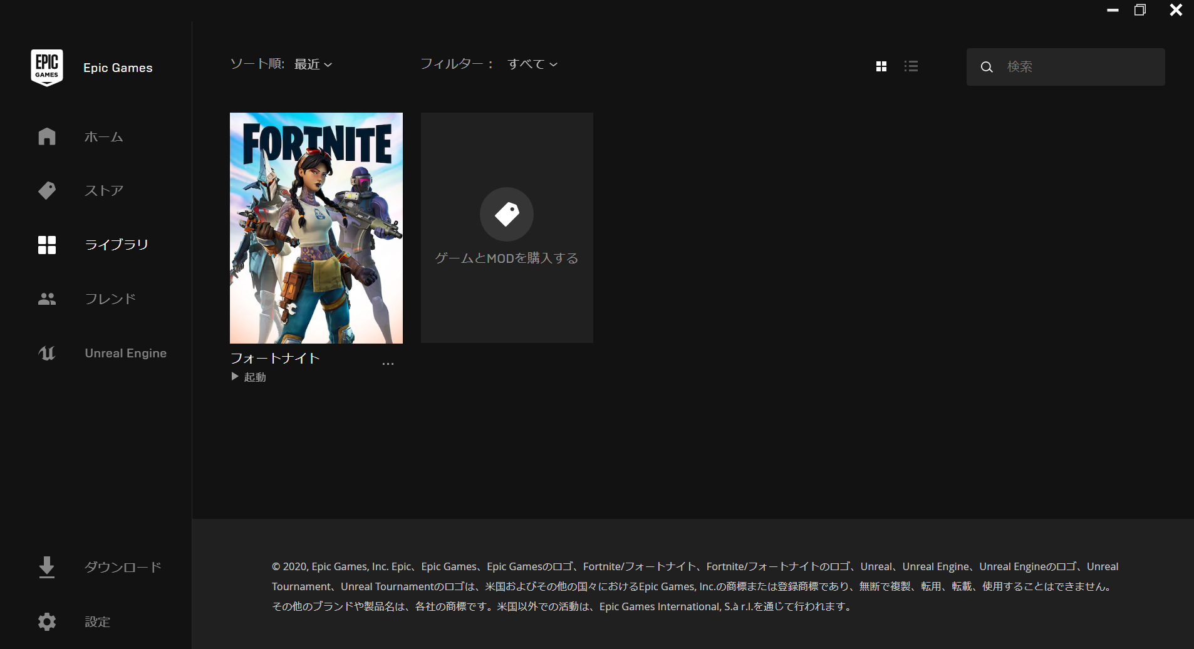
Task: Click the Unreal Engine logo icon
Action: [47, 353]
